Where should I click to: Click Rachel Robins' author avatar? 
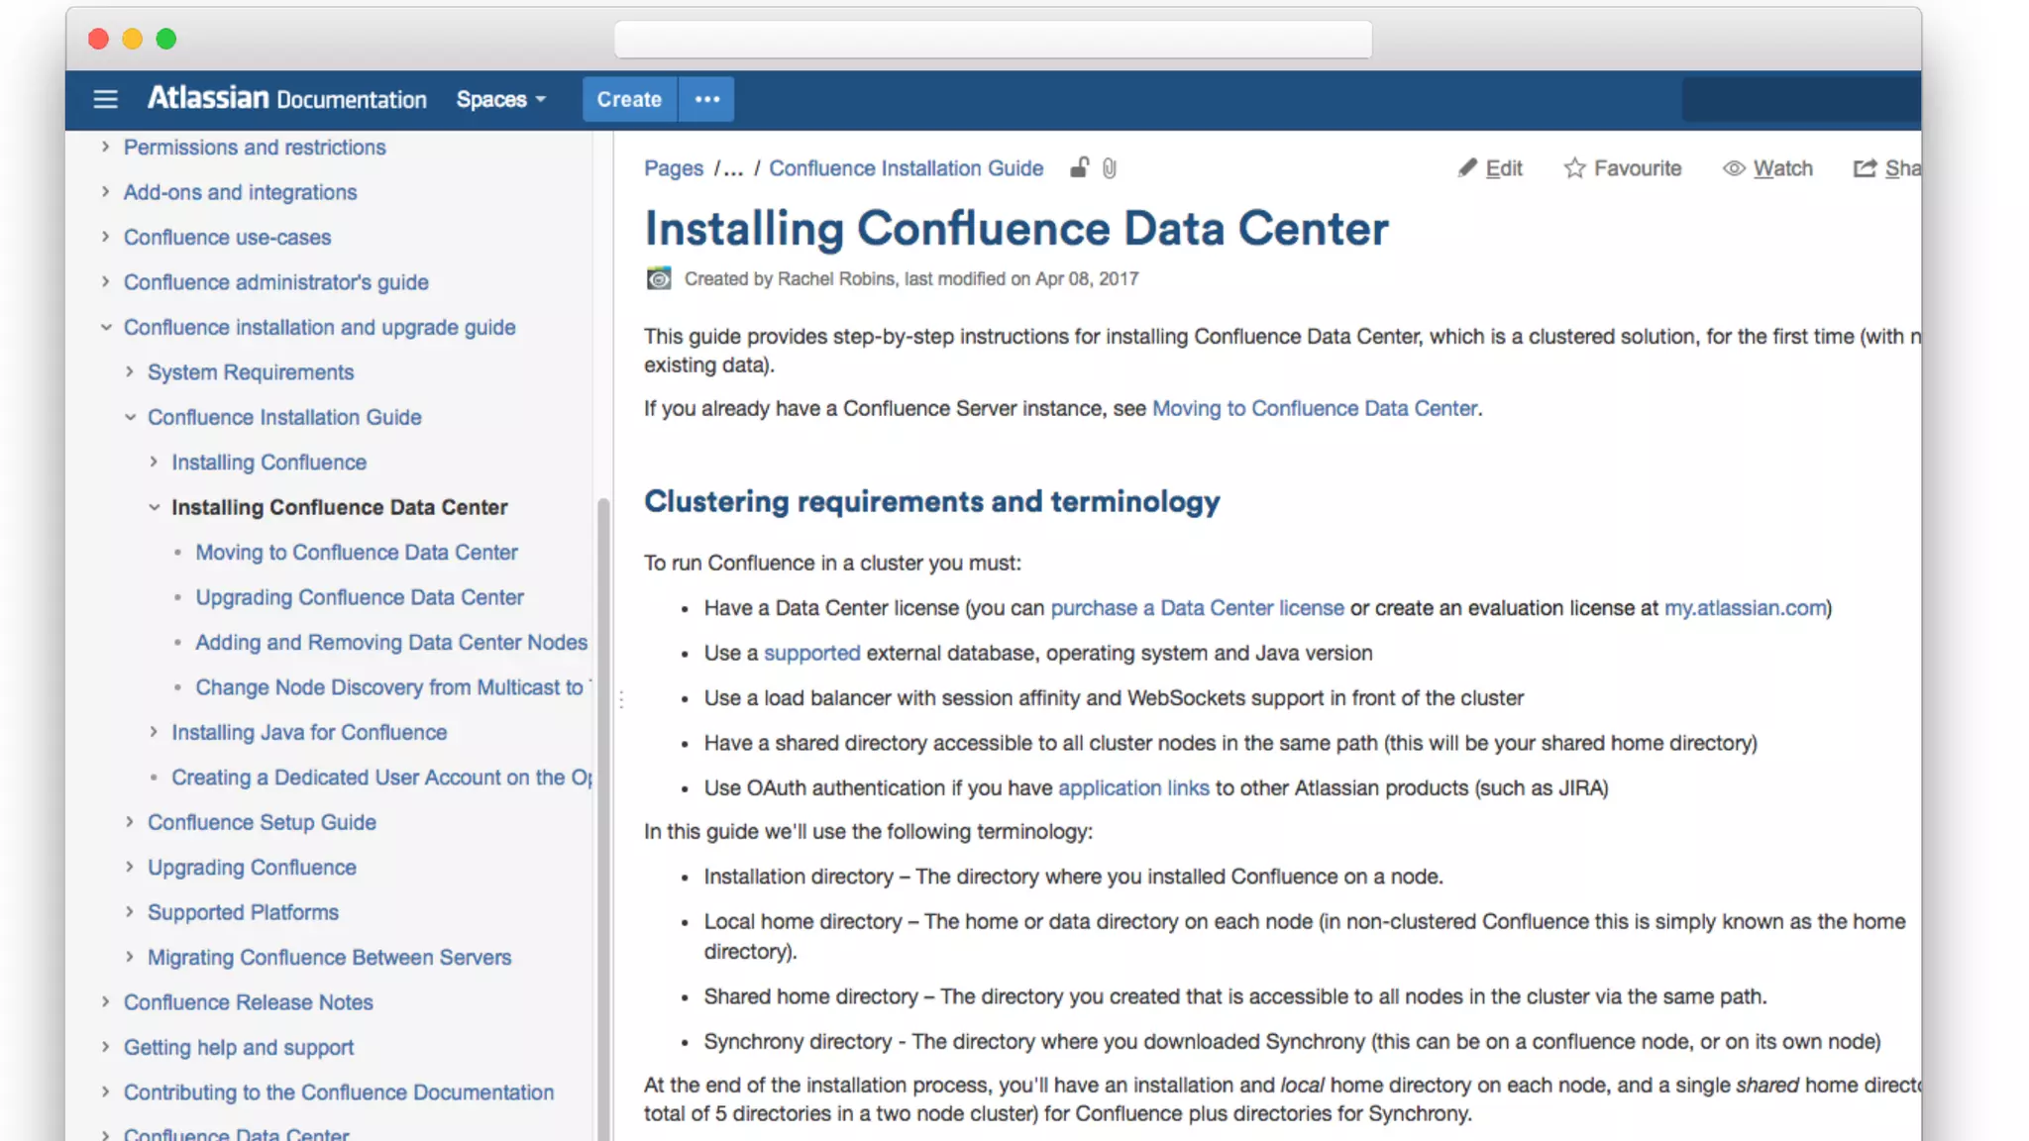659,278
